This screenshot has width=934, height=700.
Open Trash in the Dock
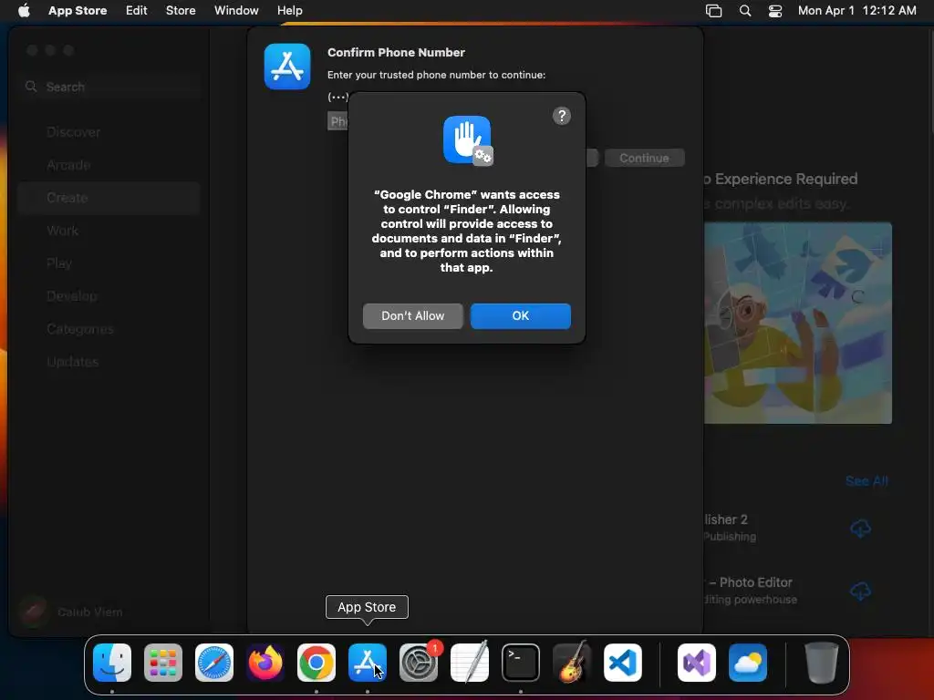pos(822,663)
